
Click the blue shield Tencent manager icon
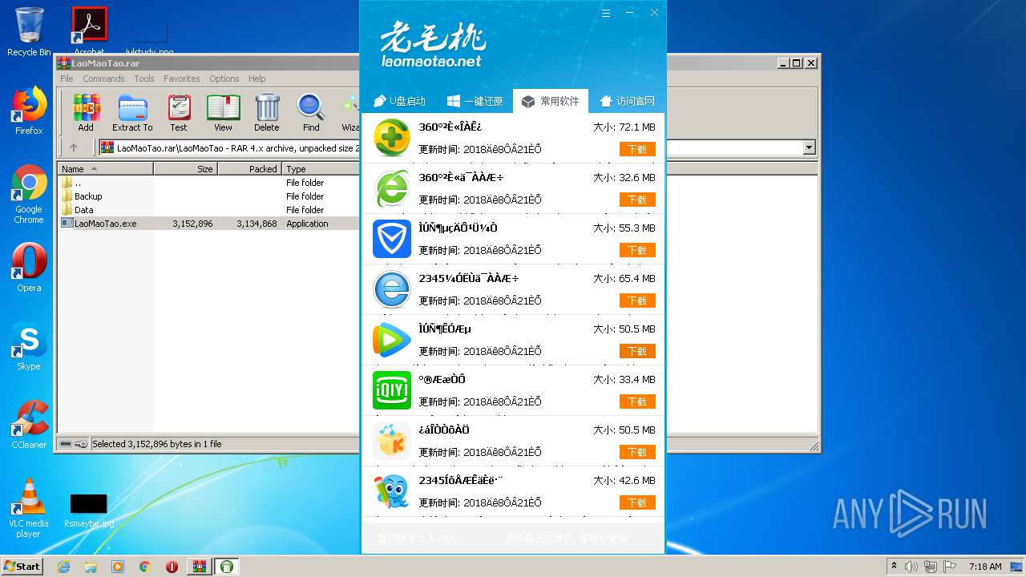(x=392, y=239)
